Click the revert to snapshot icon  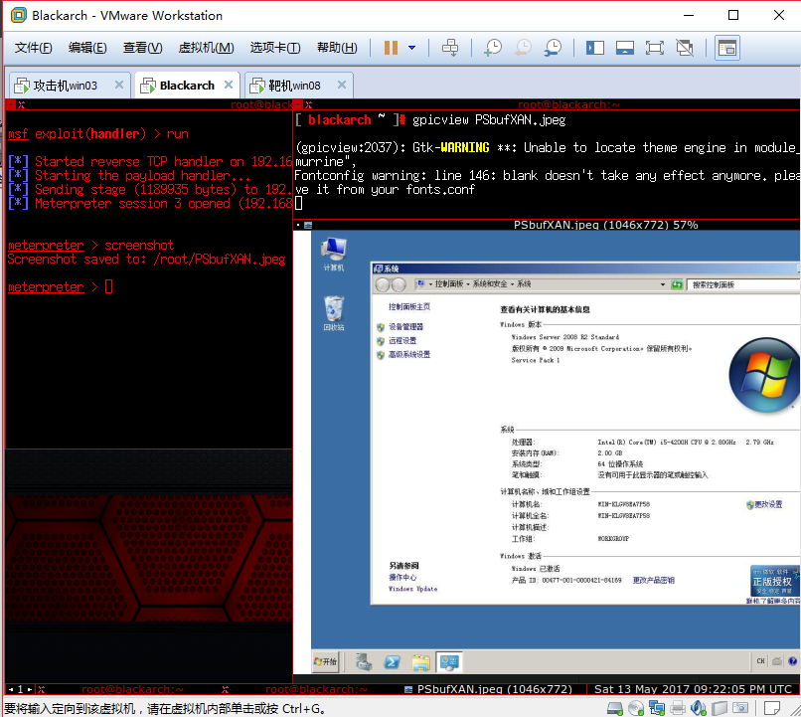pos(523,48)
